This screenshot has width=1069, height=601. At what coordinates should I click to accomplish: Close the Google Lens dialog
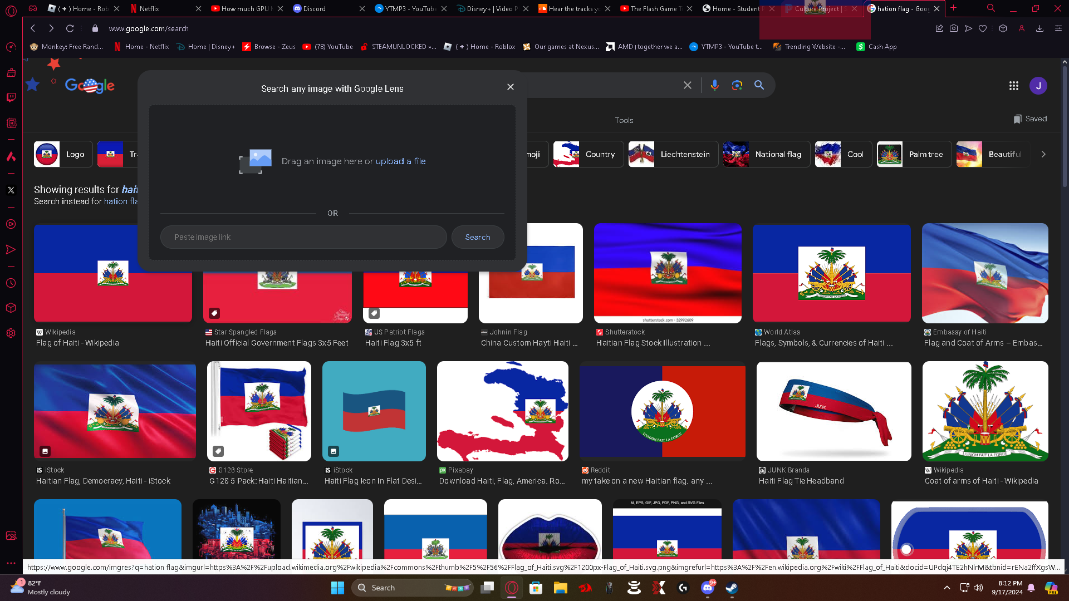click(x=510, y=87)
